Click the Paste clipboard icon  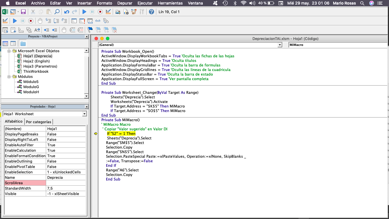click(x=49, y=12)
